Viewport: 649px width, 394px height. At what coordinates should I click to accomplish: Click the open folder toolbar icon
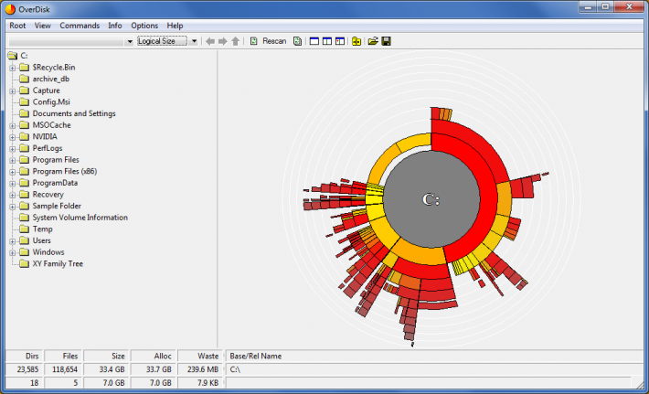pyautogui.click(x=373, y=41)
